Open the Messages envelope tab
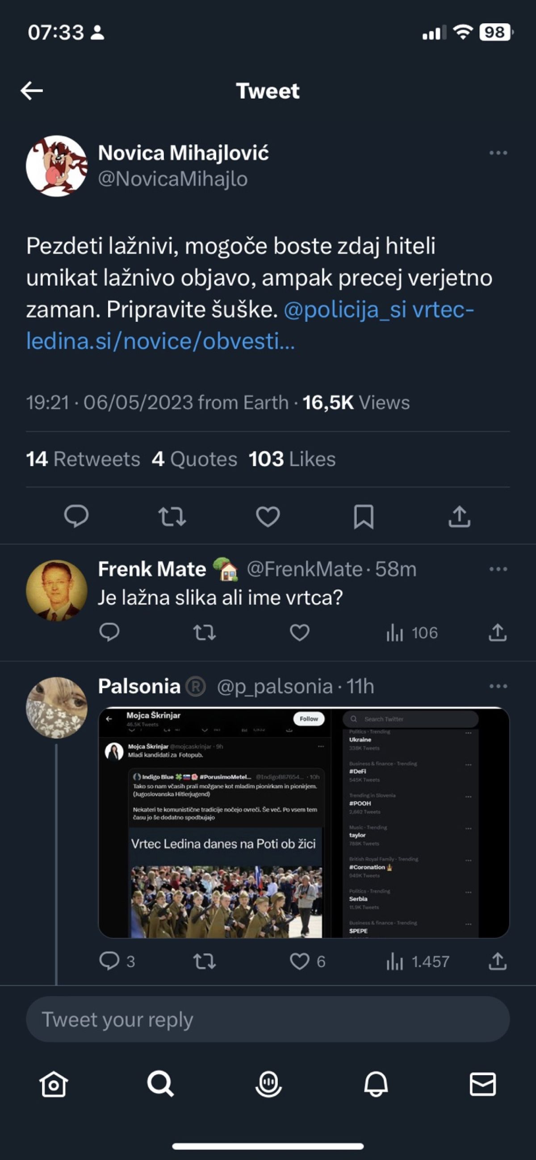 tap(483, 1084)
